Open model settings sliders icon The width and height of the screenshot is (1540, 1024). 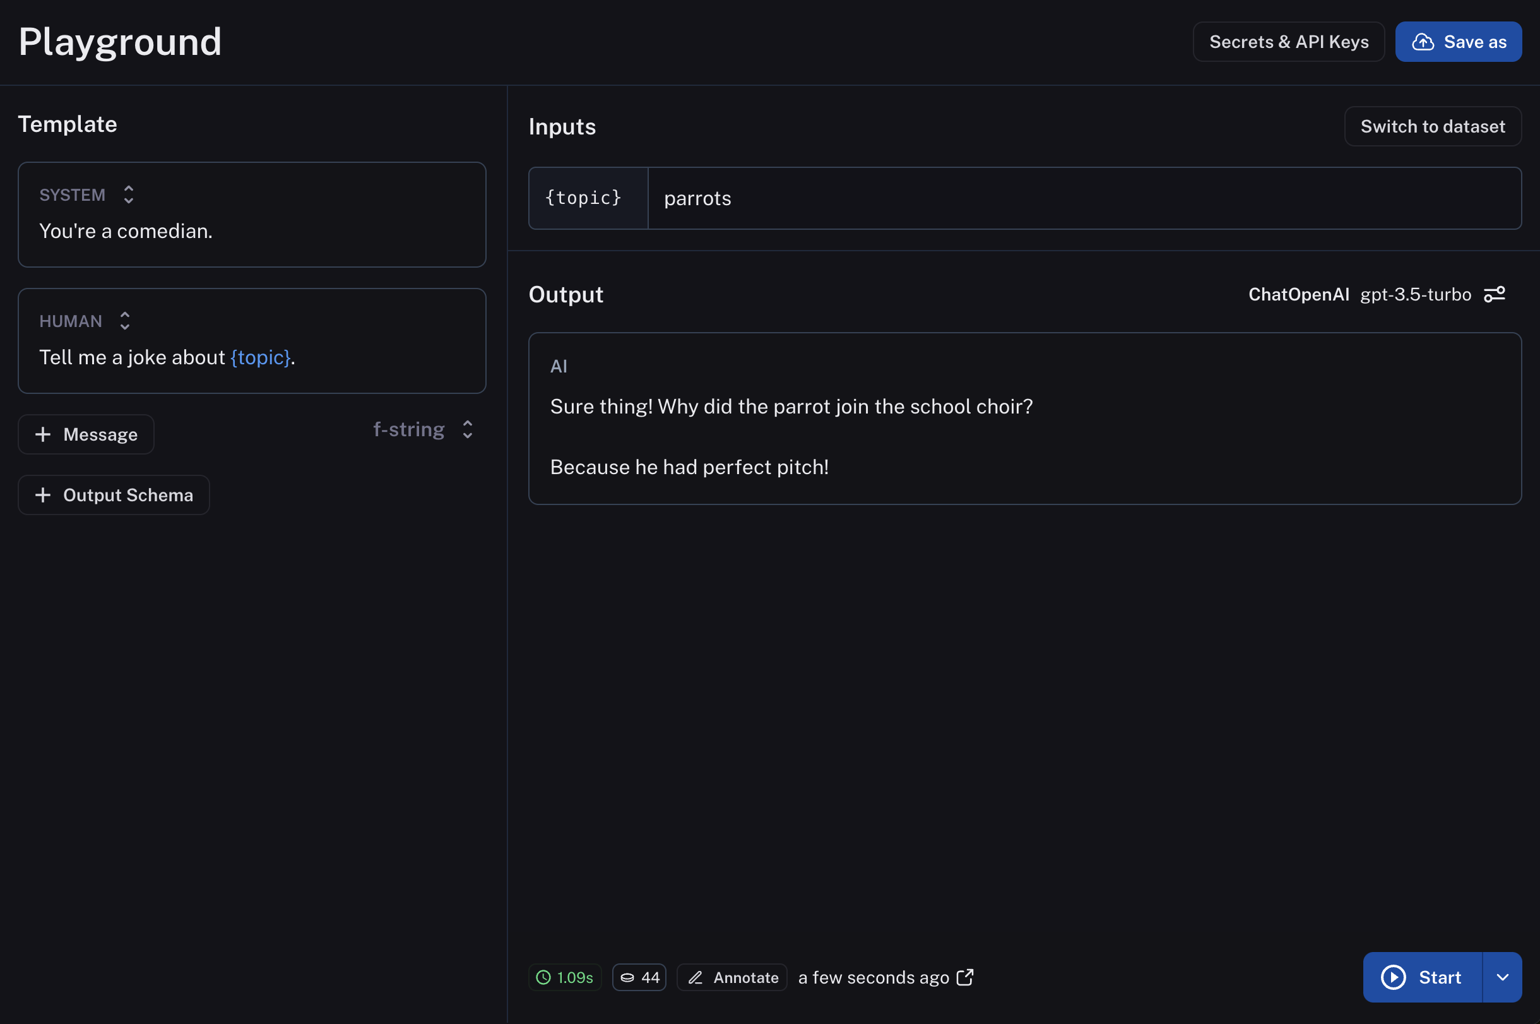tap(1494, 295)
